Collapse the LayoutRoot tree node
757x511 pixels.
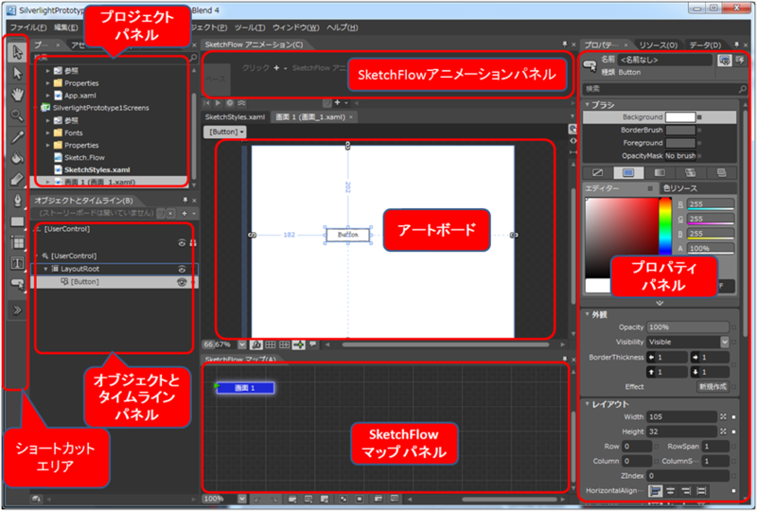(45, 269)
